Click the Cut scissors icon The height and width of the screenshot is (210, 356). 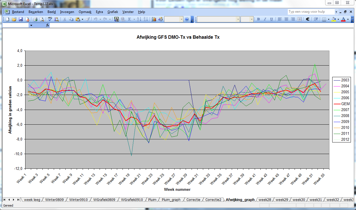(65, 19)
